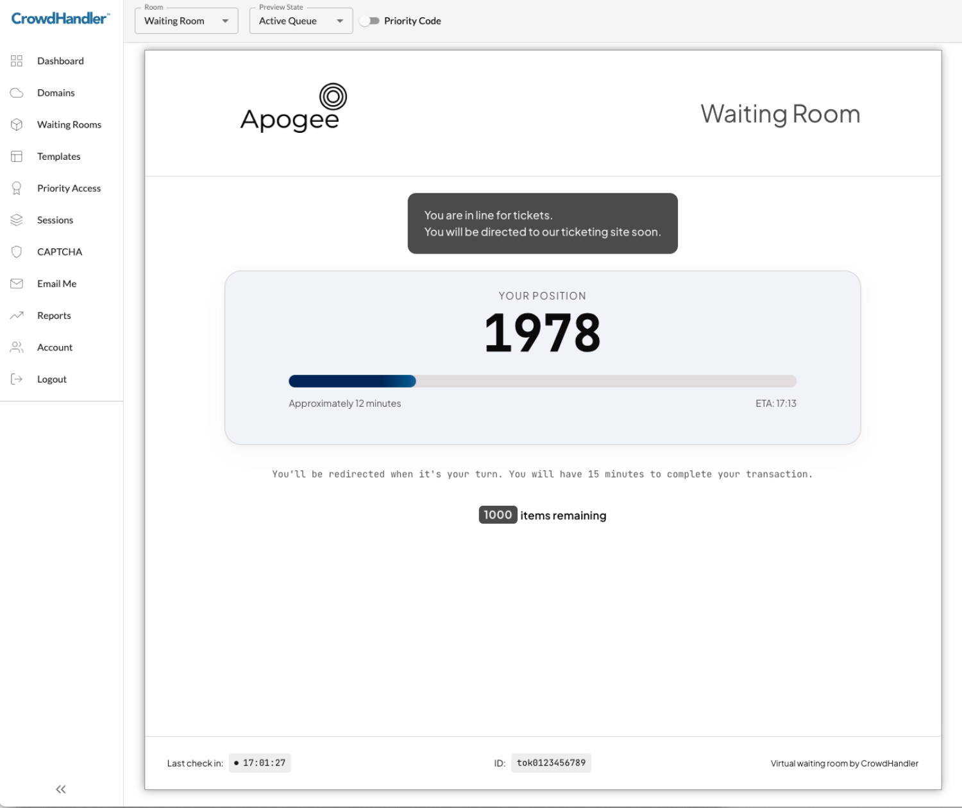Image resolution: width=962 pixels, height=808 pixels.
Task: Click the queue position progress bar
Action: pos(543,381)
